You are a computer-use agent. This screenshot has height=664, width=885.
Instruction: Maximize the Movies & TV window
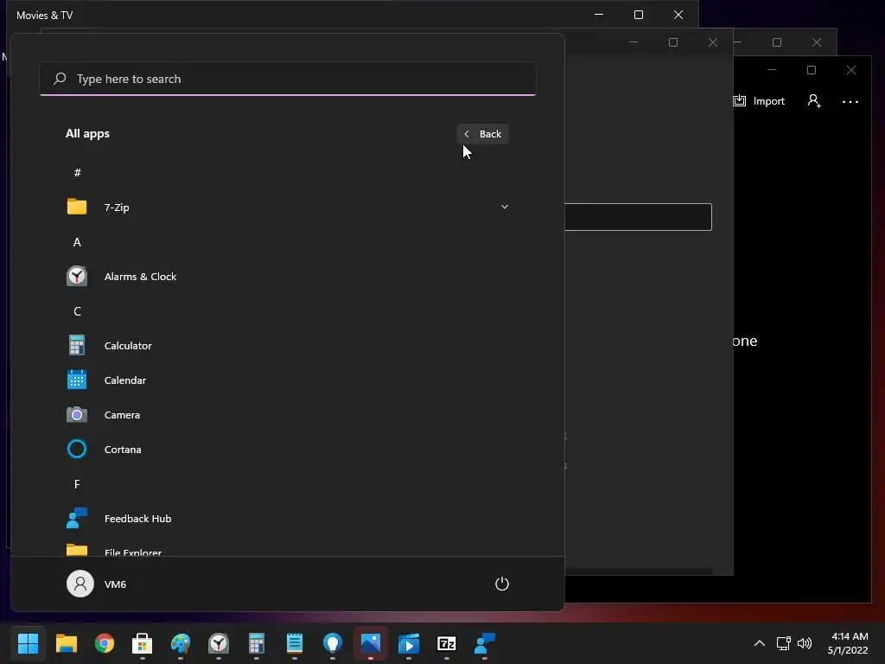coord(639,15)
